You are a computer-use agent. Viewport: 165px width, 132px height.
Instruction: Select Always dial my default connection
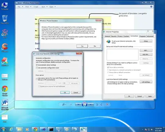click(108, 72)
